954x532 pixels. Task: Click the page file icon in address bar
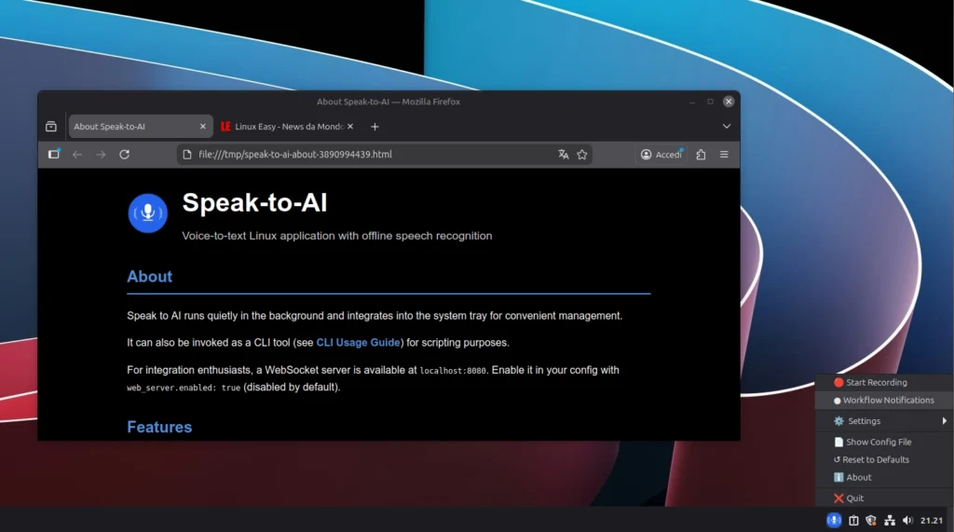[x=187, y=155]
